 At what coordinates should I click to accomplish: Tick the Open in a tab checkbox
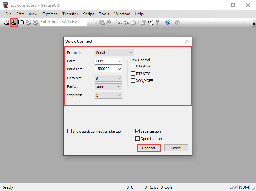tap(138, 139)
